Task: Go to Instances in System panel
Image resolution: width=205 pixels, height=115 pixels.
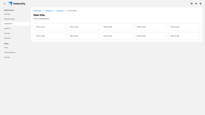Action: point(7,28)
